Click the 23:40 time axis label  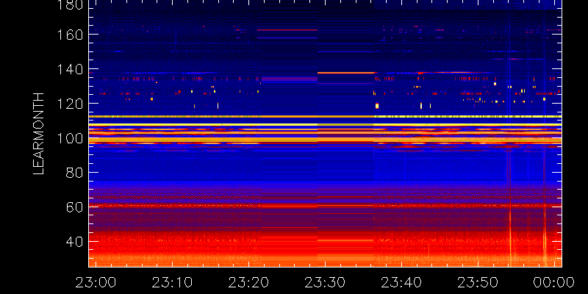click(x=401, y=282)
